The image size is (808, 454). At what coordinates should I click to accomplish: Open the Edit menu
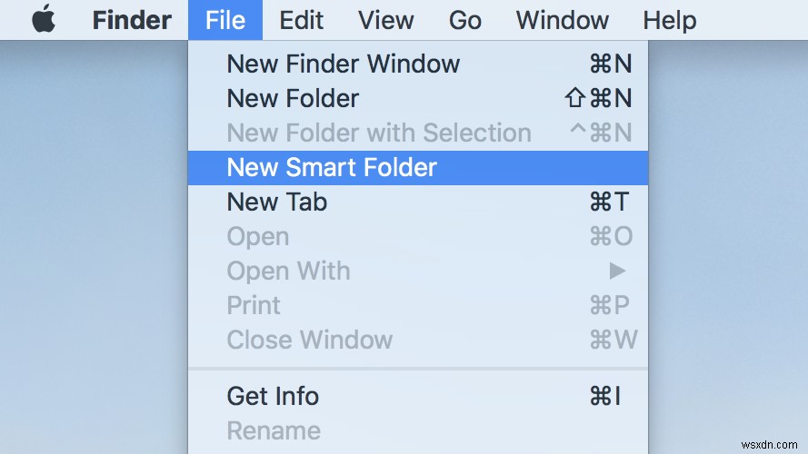(x=301, y=20)
